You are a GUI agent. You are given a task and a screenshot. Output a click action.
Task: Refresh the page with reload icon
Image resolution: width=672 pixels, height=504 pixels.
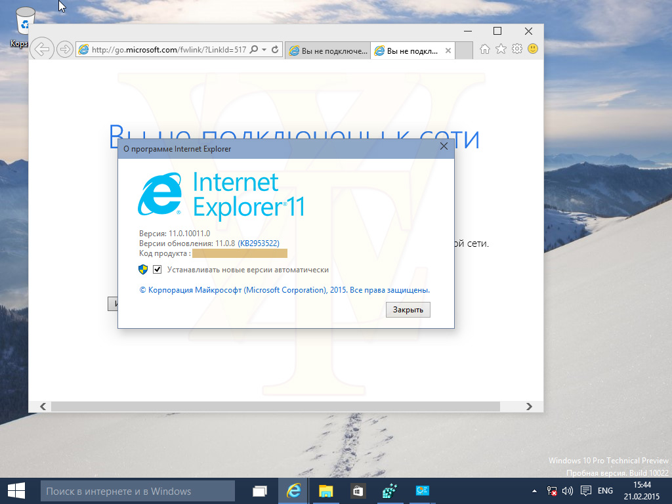tap(275, 49)
